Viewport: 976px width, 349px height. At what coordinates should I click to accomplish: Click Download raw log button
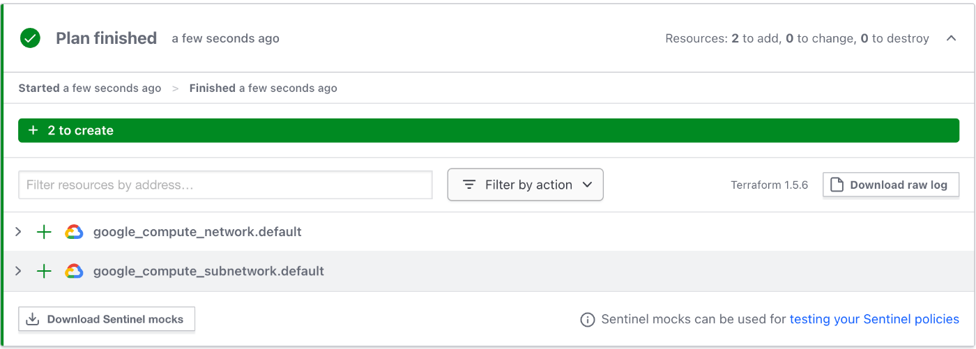pos(891,185)
